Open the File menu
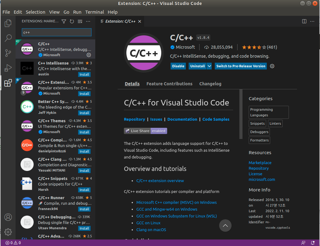The height and width of the screenshot is (246, 320). coord(6,12)
